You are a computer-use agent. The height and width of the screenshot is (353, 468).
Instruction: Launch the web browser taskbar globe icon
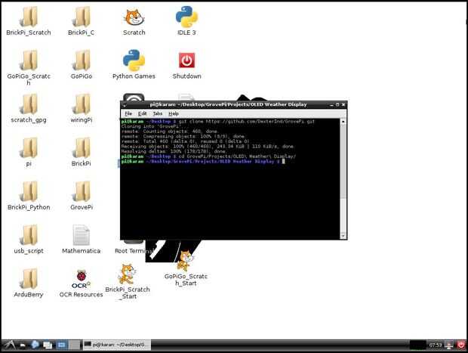[35, 345]
